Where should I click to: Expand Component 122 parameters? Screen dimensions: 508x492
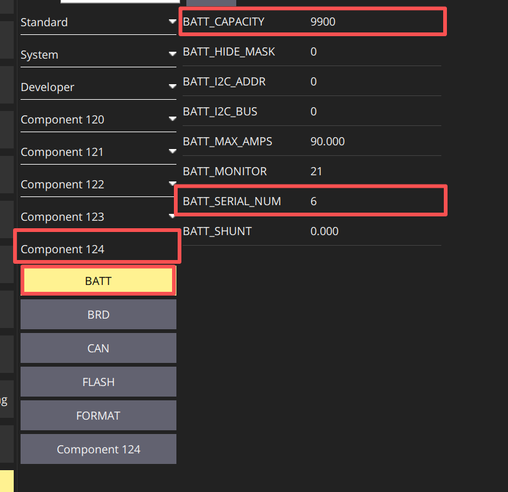click(98, 184)
